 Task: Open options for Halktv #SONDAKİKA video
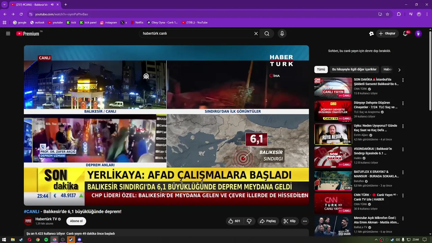click(403, 149)
